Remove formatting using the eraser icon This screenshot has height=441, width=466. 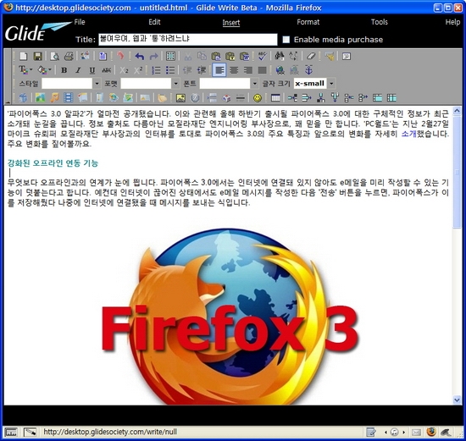pyautogui.click(x=311, y=56)
